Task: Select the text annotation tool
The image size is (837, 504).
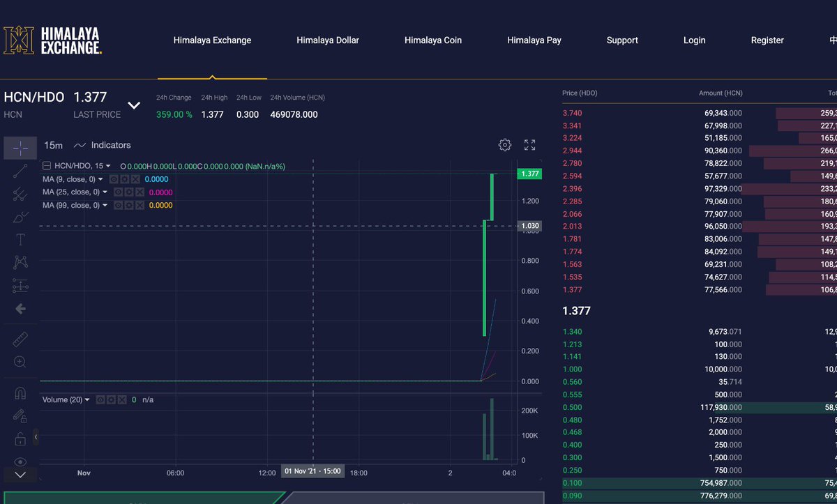Action: point(20,240)
